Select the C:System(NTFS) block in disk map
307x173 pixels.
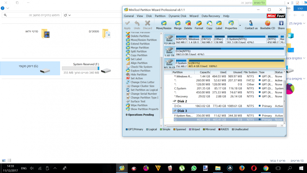[x=246, y=39]
